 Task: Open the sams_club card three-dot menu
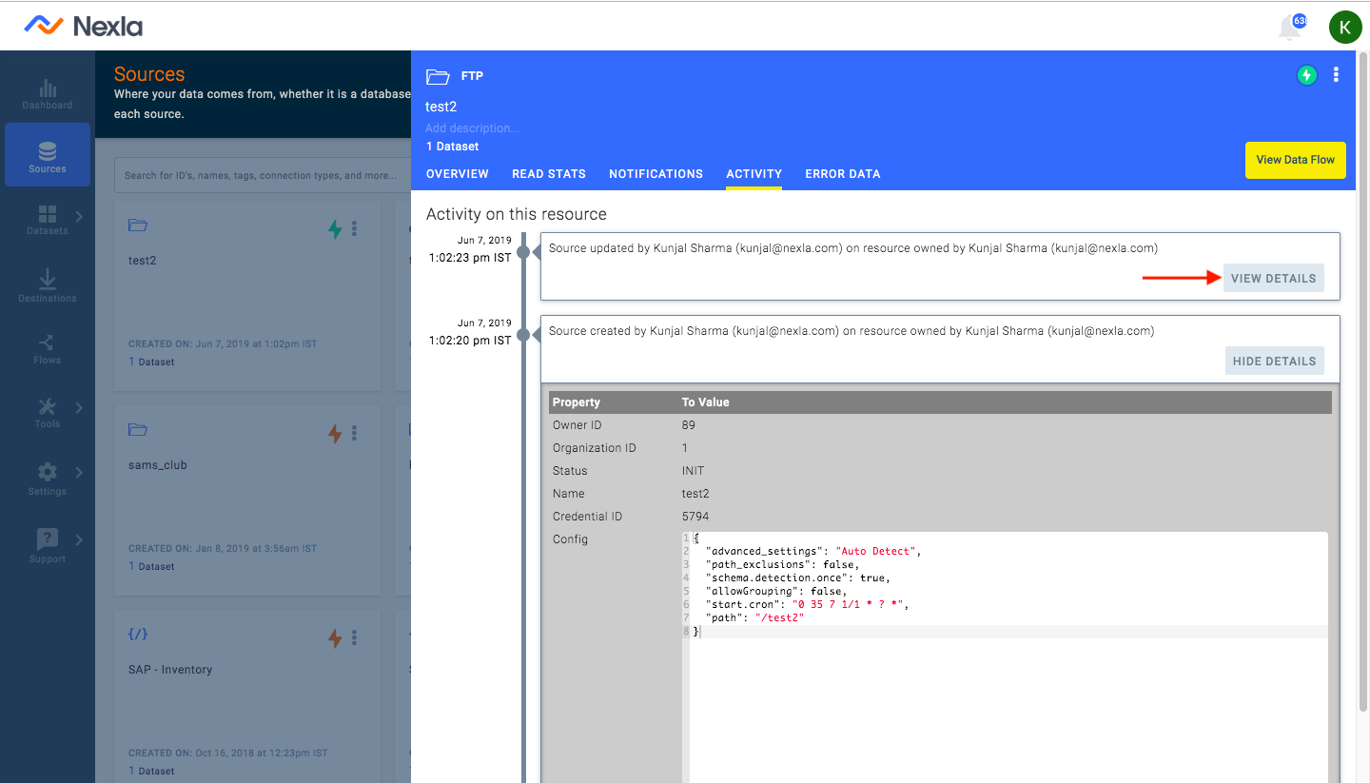click(x=355, y=434)
